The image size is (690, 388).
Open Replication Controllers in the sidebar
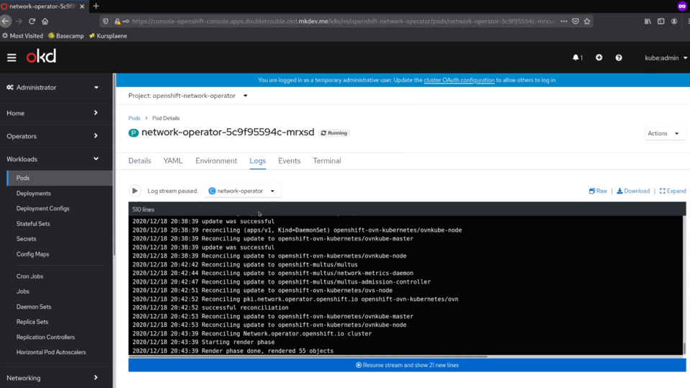click(x=45, y=337)
